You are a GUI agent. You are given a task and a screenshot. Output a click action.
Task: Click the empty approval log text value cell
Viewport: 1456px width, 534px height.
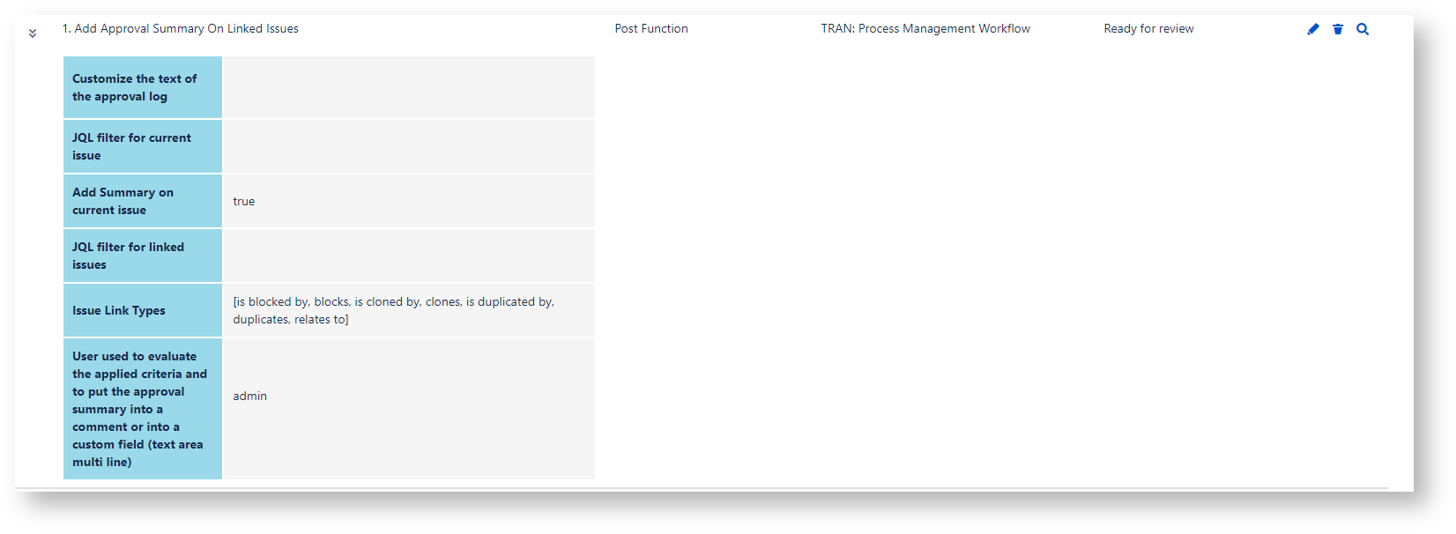(x=409, y=87)
